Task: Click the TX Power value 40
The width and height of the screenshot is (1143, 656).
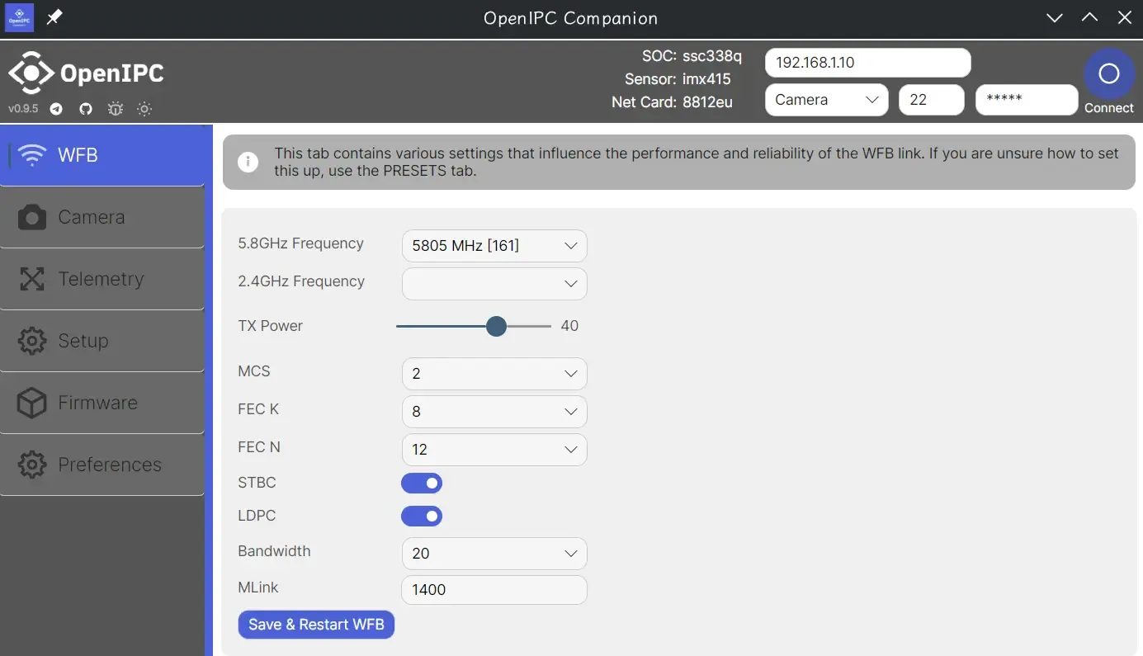Action: [x=569, y=326]
